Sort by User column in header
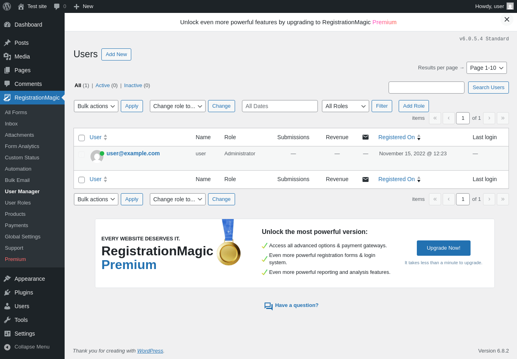Viewport: 517px width, 359px height. point(98,137)
